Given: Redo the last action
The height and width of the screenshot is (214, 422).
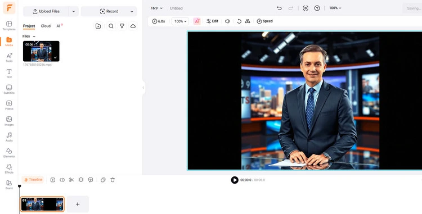Looking at the screenshot, I should pos(291,8).
